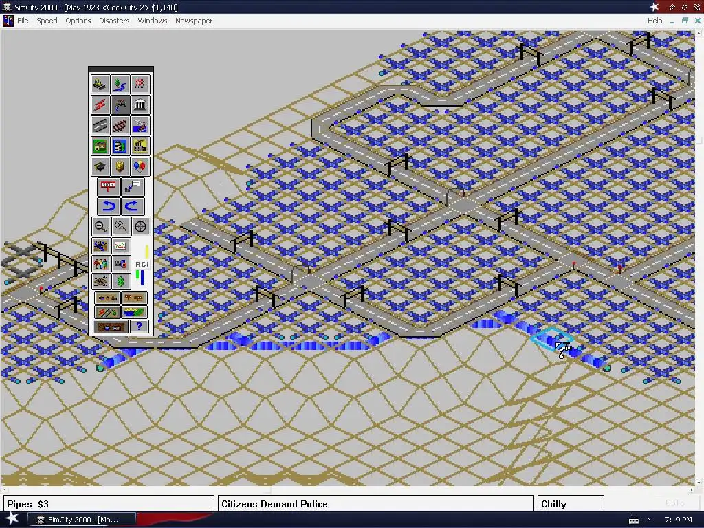Image resolution: width=704 pixels, height=528 pixels.
Task: Open the Industries window
Action: pos(120,263)
